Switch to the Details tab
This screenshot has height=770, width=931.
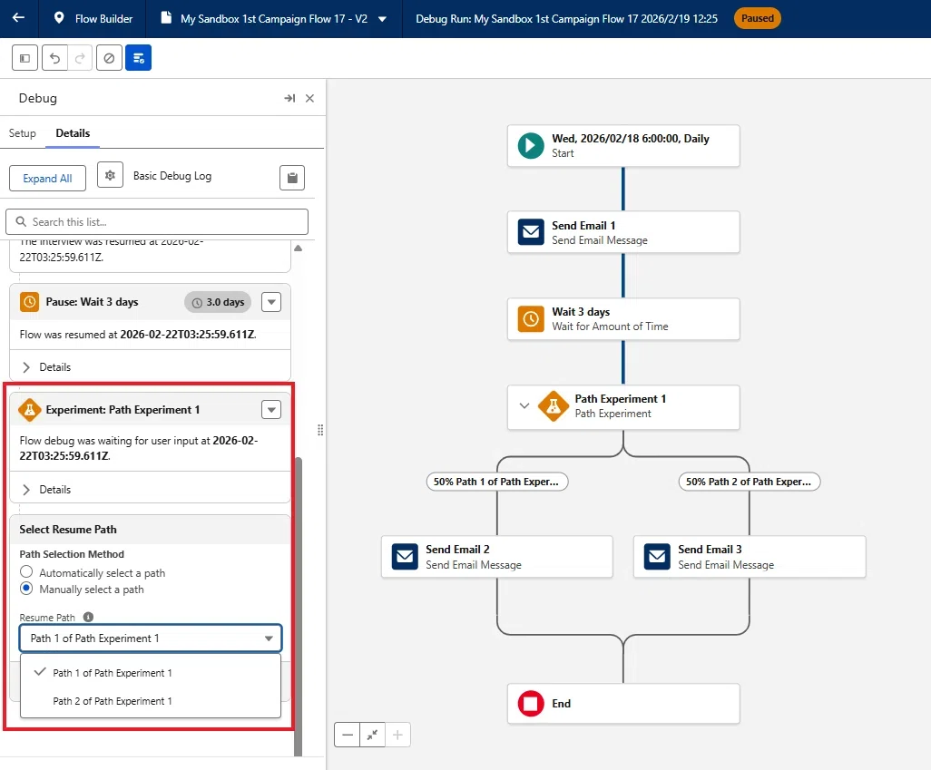73,133
